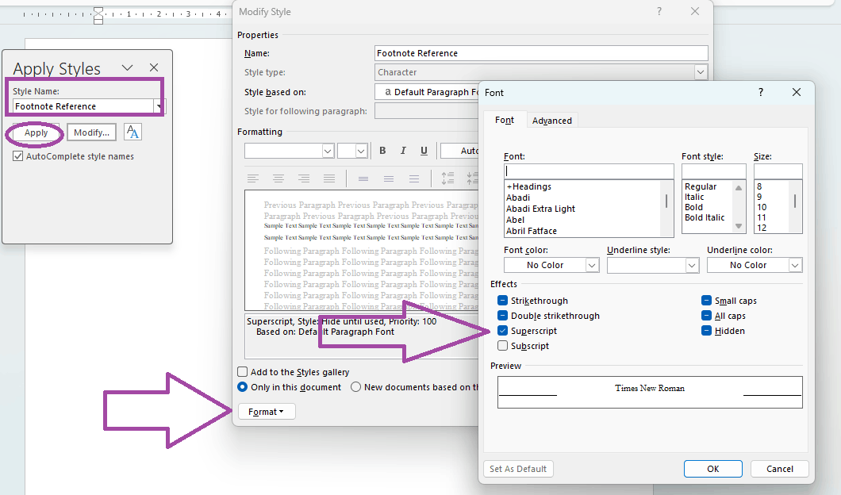Click the Font style input field
841x495 pixels.
coord(714,171)
